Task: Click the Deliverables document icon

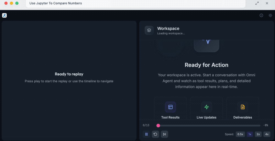Action: [243, 107]
